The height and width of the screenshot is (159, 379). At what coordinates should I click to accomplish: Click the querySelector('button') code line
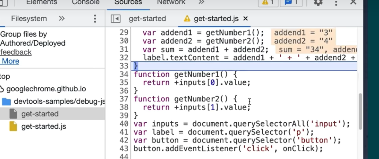tap(237, 140)
